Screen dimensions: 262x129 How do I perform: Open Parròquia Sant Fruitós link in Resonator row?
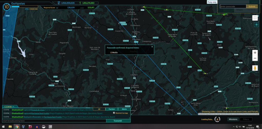(53, 117)
